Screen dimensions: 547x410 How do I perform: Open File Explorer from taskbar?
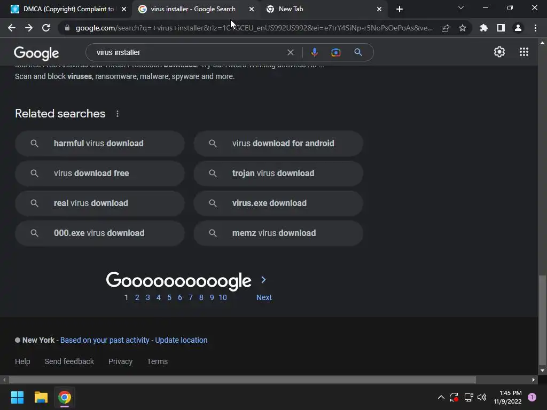41,397
